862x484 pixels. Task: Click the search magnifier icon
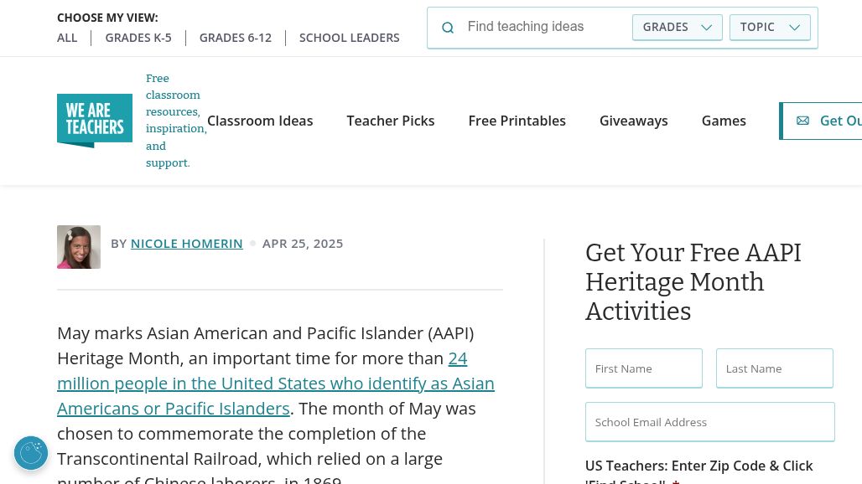click(x=448, y=28)
